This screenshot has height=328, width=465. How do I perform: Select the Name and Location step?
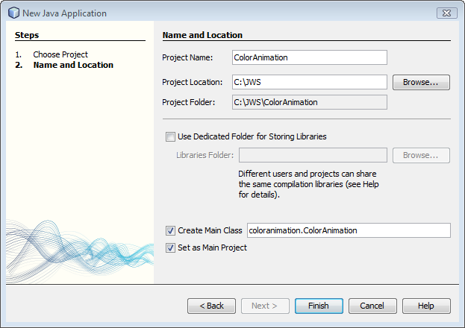73,65
